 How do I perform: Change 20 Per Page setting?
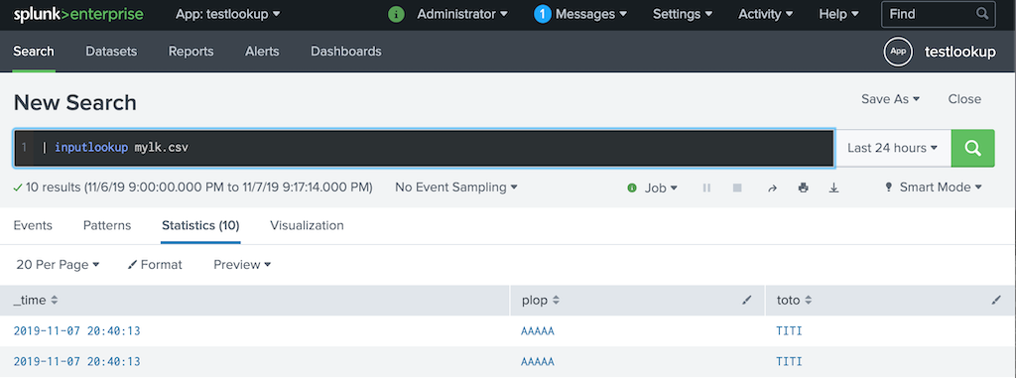point(58,265)
